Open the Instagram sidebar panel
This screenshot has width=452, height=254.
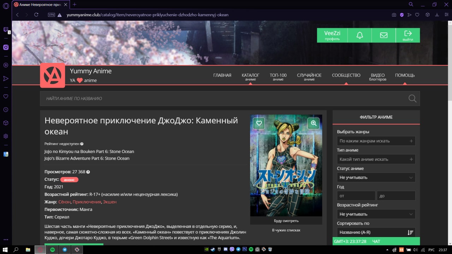(6, 47)
